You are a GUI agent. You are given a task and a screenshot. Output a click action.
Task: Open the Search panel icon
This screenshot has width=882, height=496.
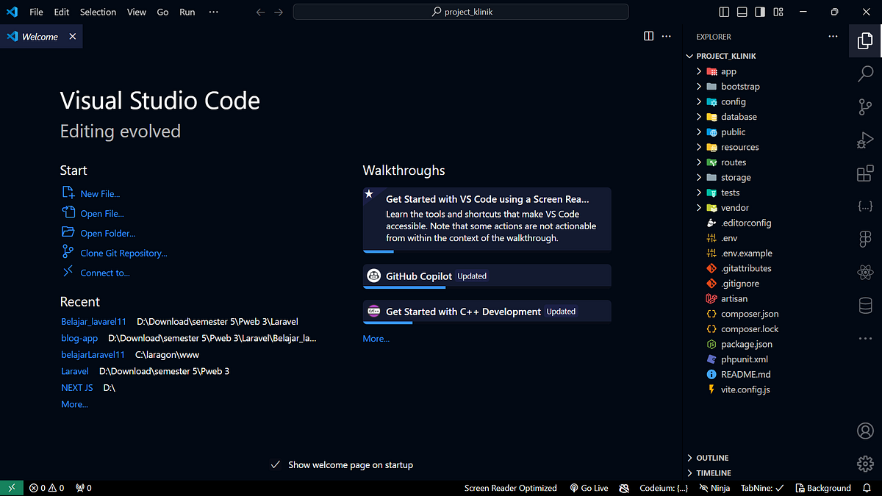pos(864,73)
